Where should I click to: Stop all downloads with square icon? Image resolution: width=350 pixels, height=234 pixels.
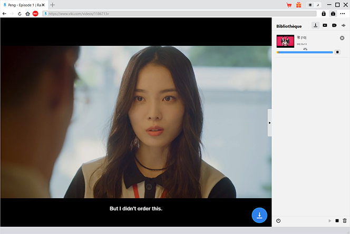[337, 221]
